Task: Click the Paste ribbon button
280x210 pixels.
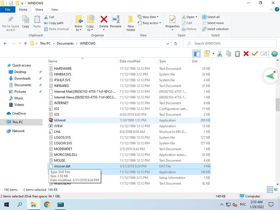Action: [37, 21]
